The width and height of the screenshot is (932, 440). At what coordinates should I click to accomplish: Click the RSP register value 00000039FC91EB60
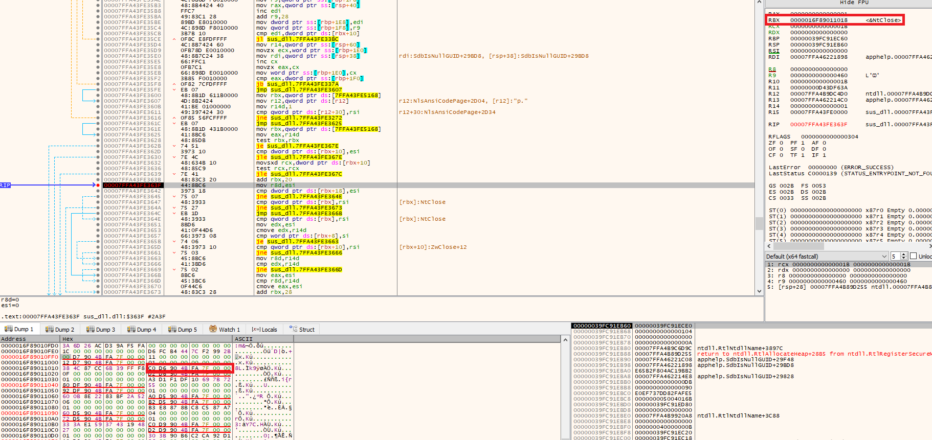[818, 44]
